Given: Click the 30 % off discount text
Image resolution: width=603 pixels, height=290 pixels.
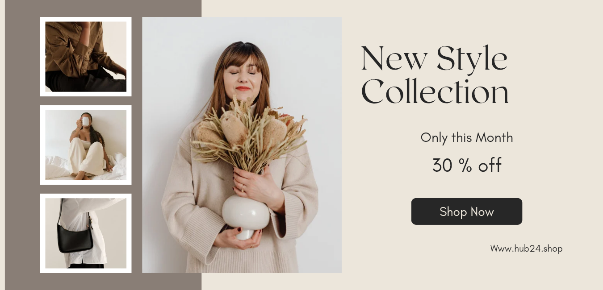Looking at the screenshot, I should click(467, 165).
